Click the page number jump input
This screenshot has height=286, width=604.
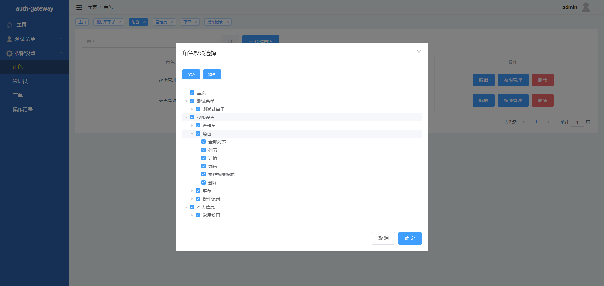(x=577, y=122)
